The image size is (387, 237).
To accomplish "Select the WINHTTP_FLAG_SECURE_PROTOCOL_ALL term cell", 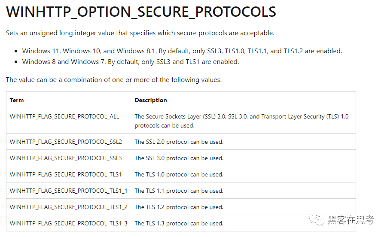I will tap(64, 116).
